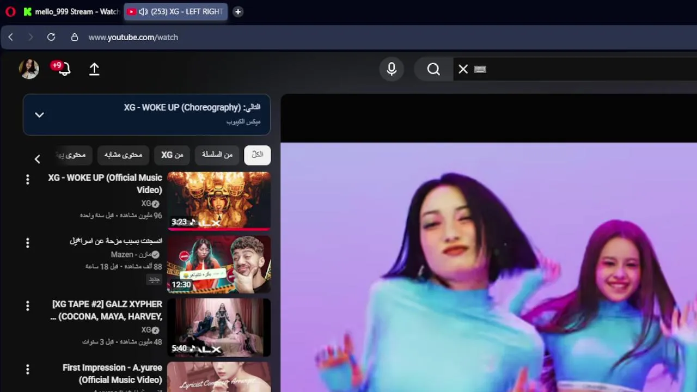The width and height of the screenshot is (697, 392).
Task: Mute the tab's speaker audio icon
Action: click(x=144, y=11)
